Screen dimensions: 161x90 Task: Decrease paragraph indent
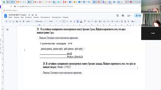pos(122,21)
